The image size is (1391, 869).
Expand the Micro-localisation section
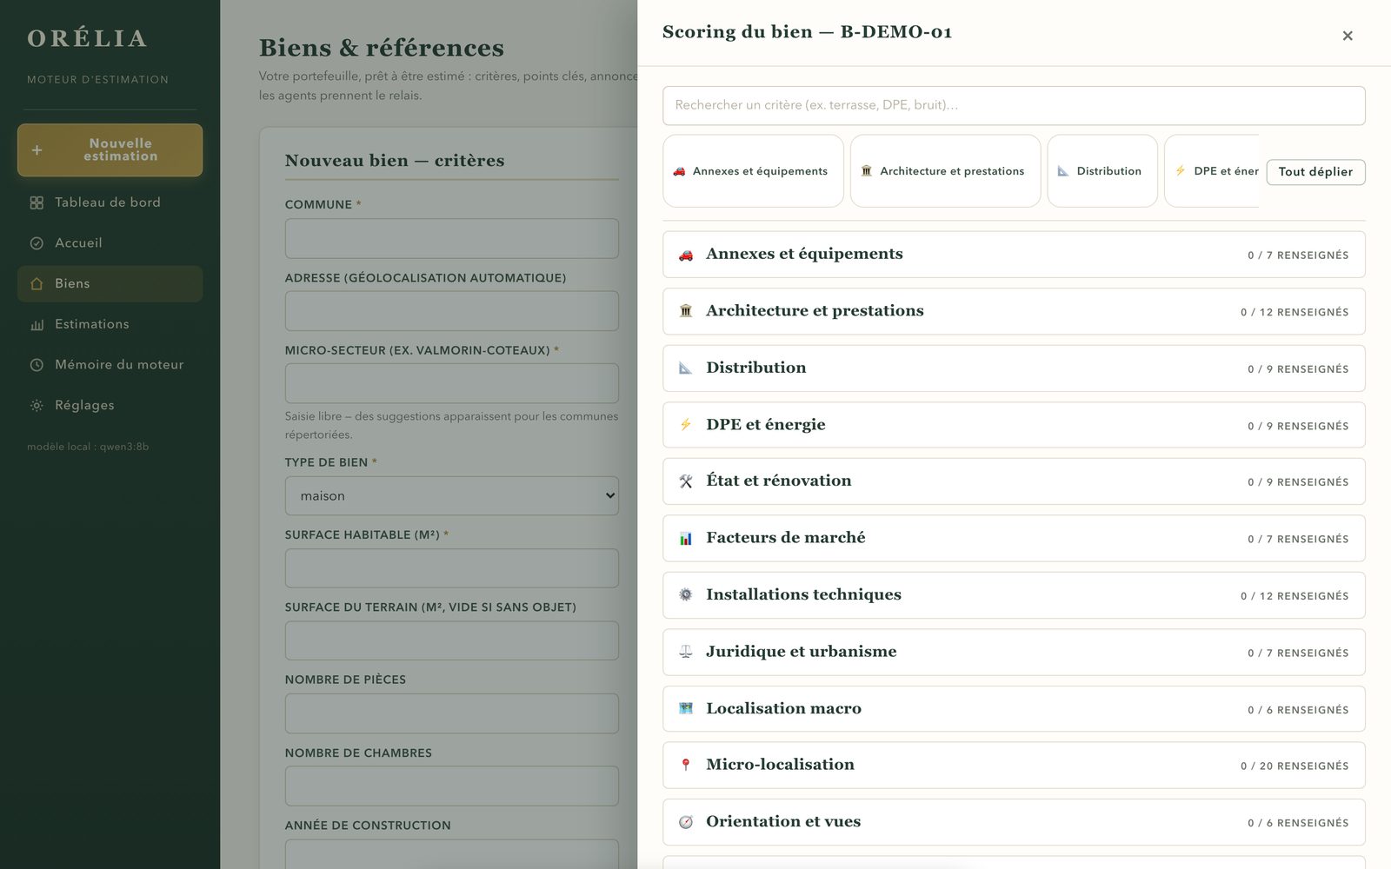pos(1014,765)
